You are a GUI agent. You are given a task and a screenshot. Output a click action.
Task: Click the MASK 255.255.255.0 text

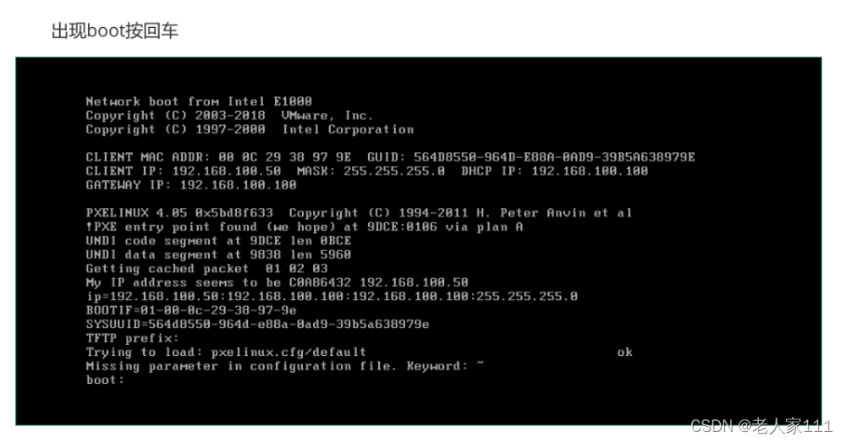click(x=371, y=172)
